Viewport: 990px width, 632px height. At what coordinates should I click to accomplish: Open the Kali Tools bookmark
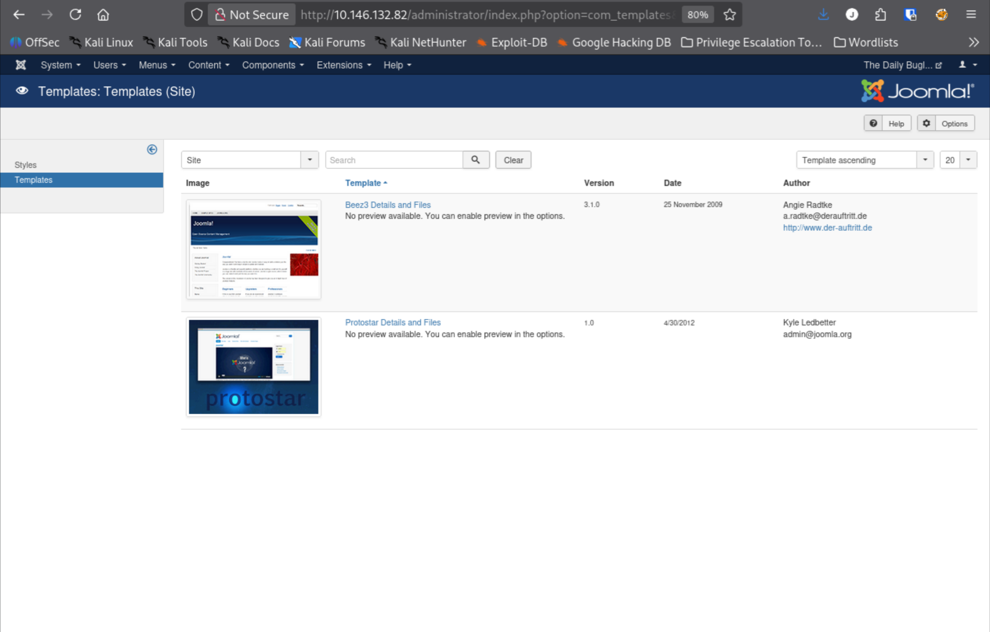175,42
